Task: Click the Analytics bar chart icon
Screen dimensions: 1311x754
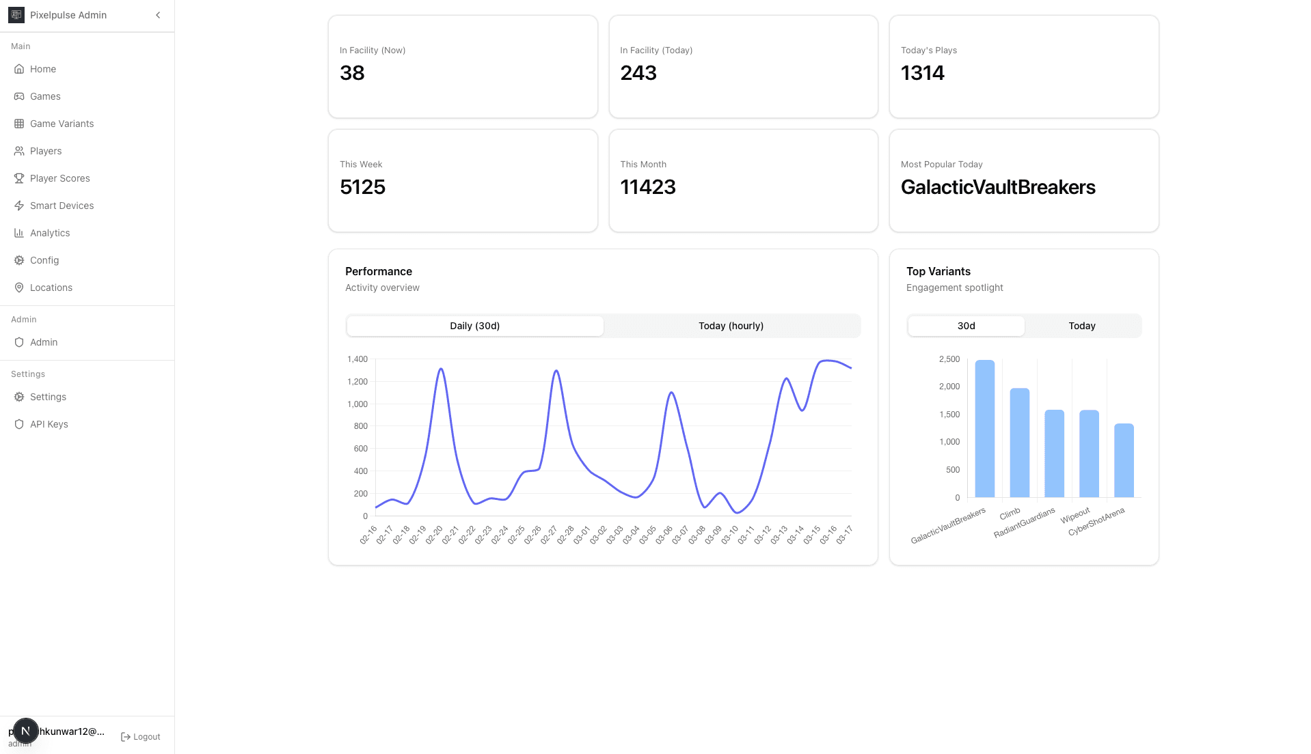Action: click(x=19, y=233)
